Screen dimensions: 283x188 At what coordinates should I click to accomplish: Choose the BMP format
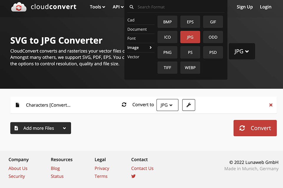167,22
